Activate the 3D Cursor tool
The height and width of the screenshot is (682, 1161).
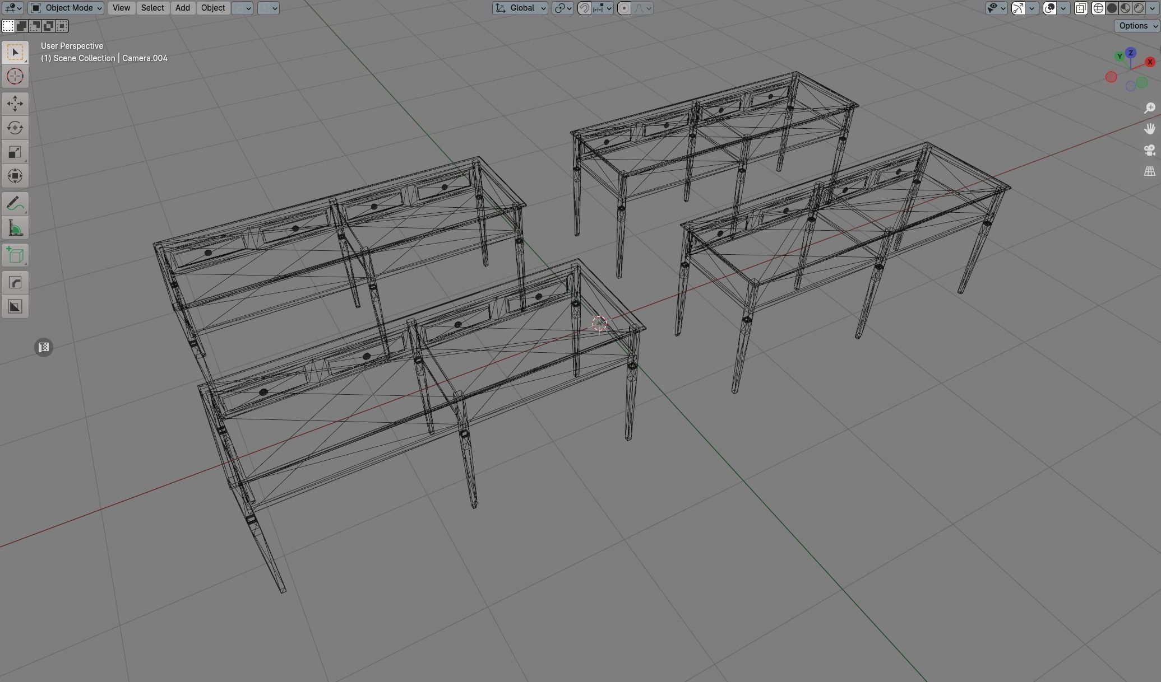[x=15, y=76]
